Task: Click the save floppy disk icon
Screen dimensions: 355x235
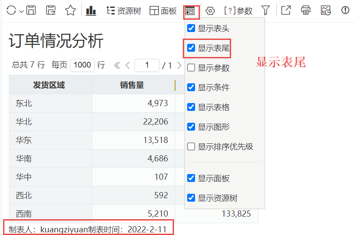Action: [31, 11]
